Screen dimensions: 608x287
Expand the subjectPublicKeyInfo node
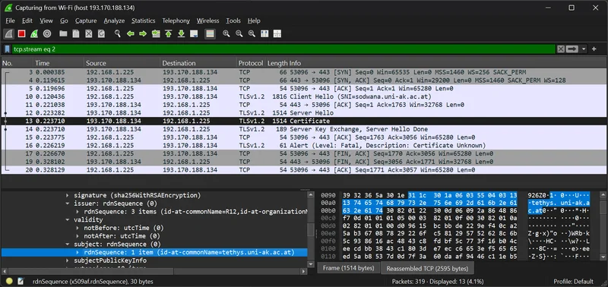pyautogui.click(x=68, y=260)
